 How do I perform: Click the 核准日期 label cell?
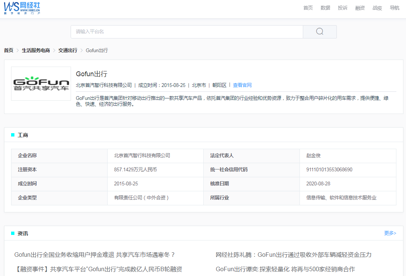click(x=251, y=184)
